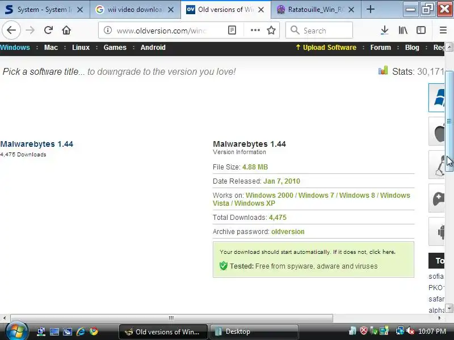This screenshot has width=454, height=340.
Task: Click the vertical page scrollbar thumb
Action: (x=449, y=121)
